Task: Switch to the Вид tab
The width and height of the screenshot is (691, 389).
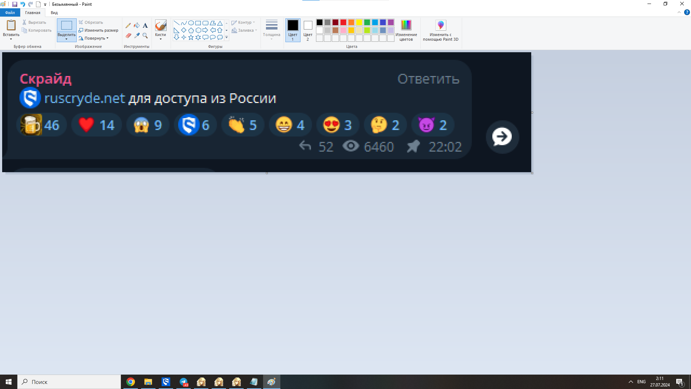Action: click(x=54, y=12)
